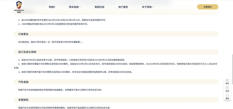Click the line starting 1、前10000辆恒驰5的交车期
233x109 pixels.
coord(62,20)
